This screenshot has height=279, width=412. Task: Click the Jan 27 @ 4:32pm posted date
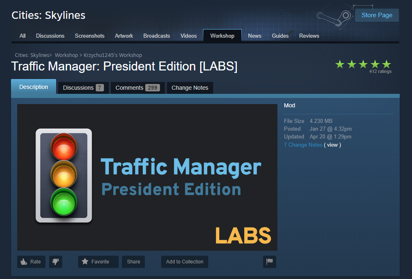click(x=331, y=129)
